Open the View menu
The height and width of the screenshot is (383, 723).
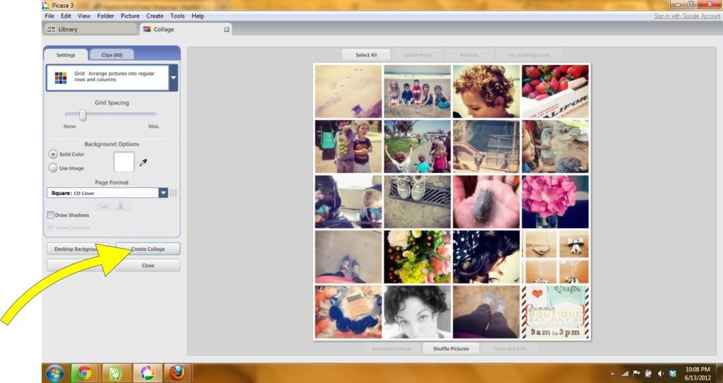pos(84,16)
